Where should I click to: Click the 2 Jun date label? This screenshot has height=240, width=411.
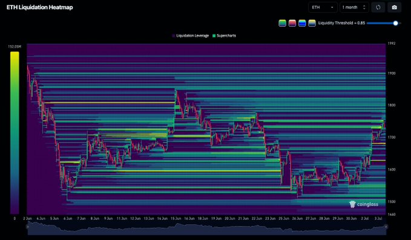[x=27, y=218]
